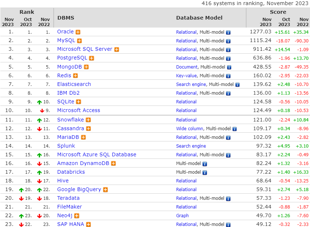Image resolution: width=310 pixels, height=227 pixels.
Task: Click the Key-value model link for Redis
Action: pos(186,76)
